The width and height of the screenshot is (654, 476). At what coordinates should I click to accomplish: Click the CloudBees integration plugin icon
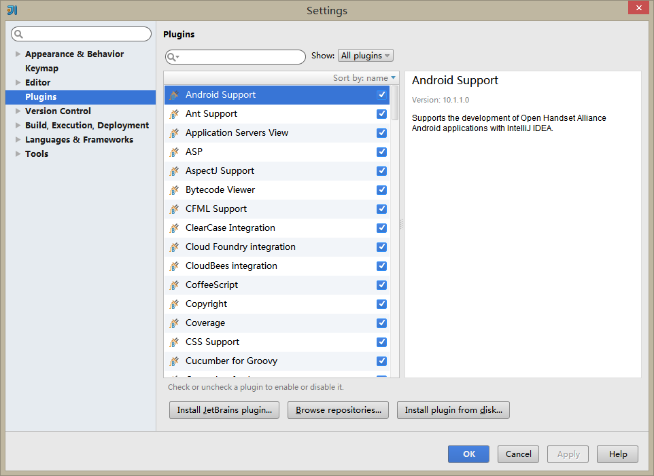pos(174,266)
